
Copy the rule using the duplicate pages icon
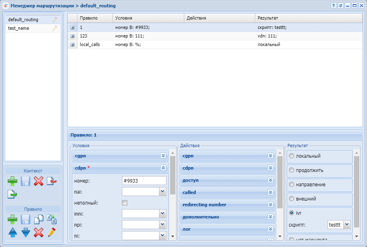point(38,220)
